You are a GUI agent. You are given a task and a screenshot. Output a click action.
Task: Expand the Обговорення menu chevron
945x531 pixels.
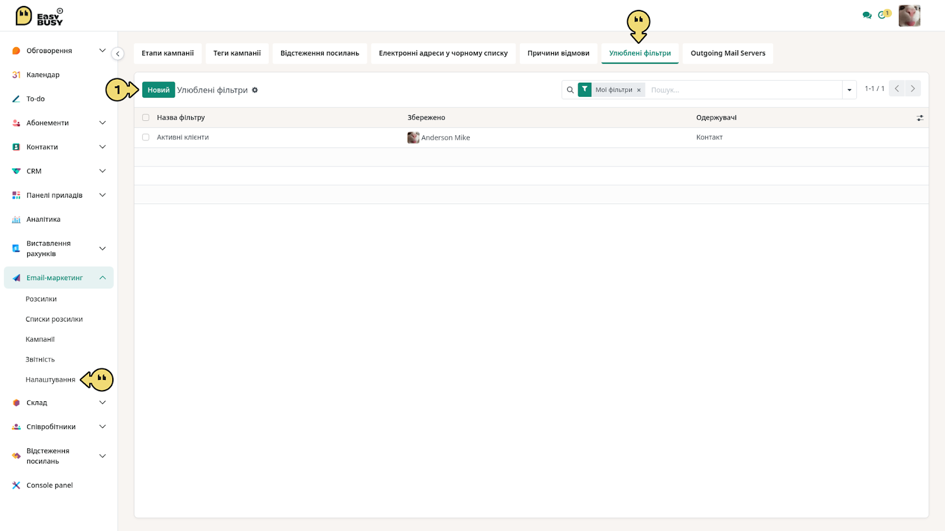(102, 51)
